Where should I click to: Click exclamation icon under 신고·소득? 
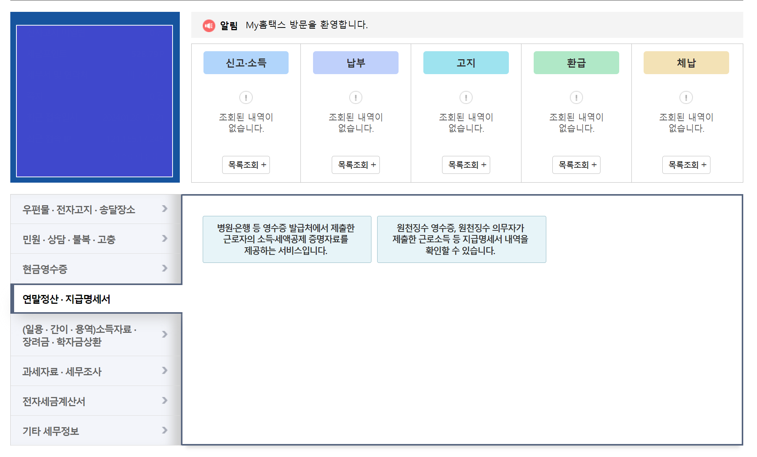(x=246, y=97)
